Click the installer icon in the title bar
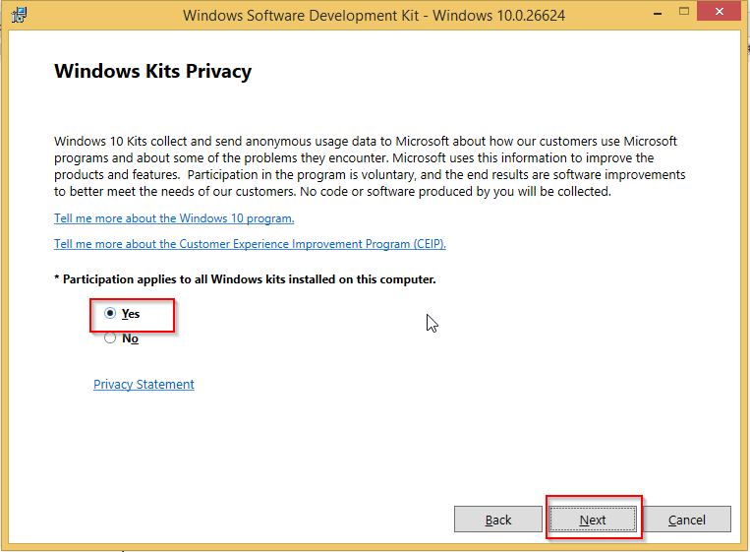Image resolution: width=750 pixels, height=552 pixels. click(18, 16)
